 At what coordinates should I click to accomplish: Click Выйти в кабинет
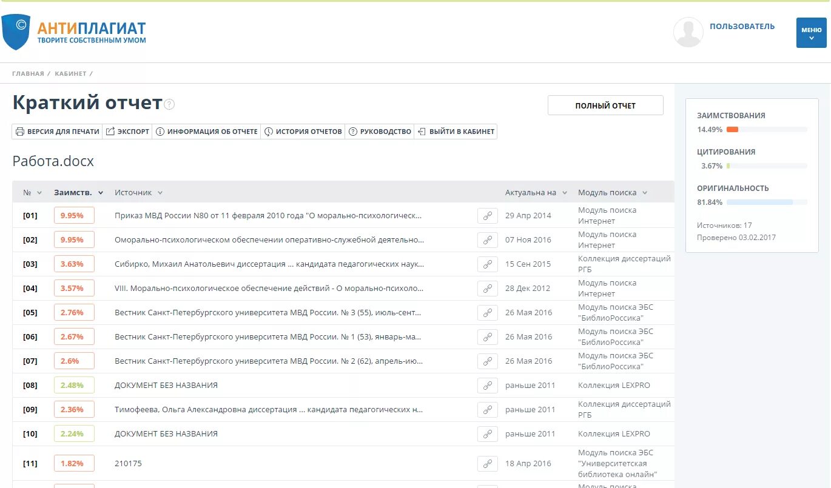click(456, 132)
